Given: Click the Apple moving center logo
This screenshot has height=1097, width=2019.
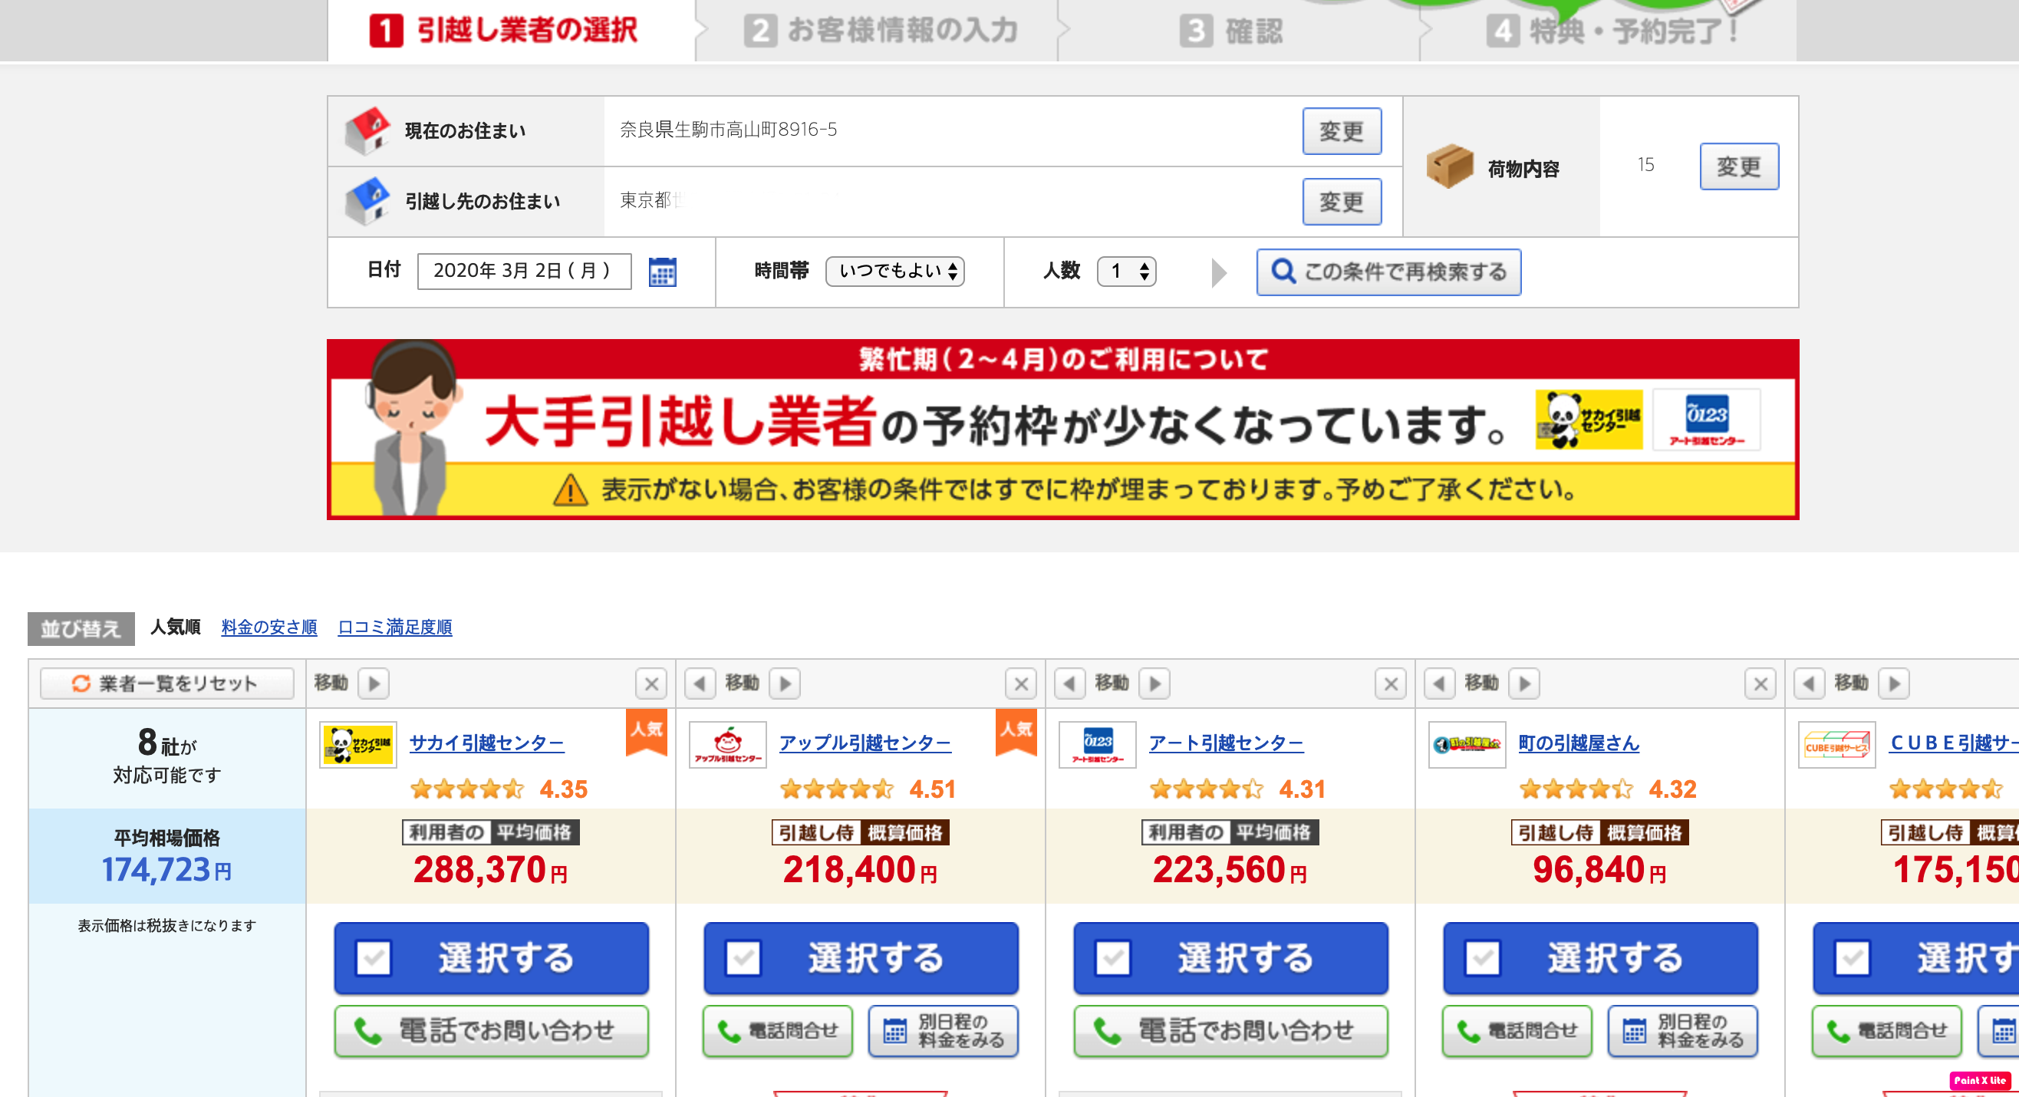Looking at the screenshot, I should point(727,743).
